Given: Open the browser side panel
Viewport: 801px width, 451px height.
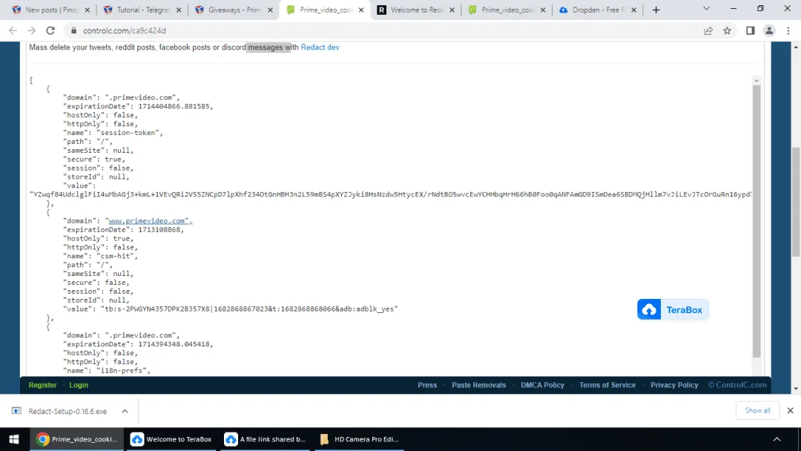Looking at the screenshot, I should coord(750,30).
